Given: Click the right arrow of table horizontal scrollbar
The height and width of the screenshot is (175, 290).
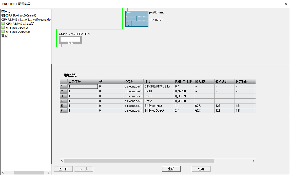Looking at the screenshot, I should point(253,161).
